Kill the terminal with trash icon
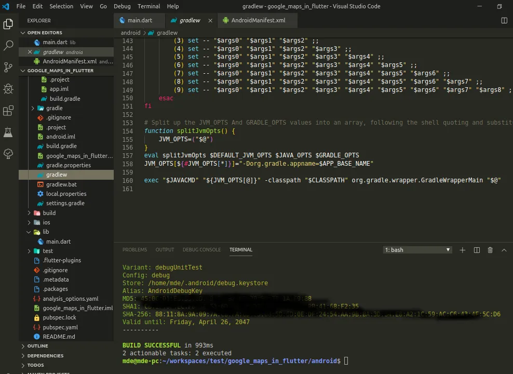Image resolution: width=513 pixels, height=374 pixels. click(x=490, y=250)
